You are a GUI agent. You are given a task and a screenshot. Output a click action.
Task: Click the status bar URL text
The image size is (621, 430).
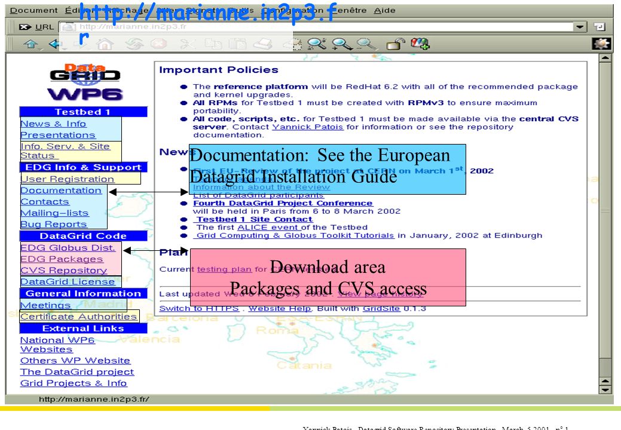94,400
